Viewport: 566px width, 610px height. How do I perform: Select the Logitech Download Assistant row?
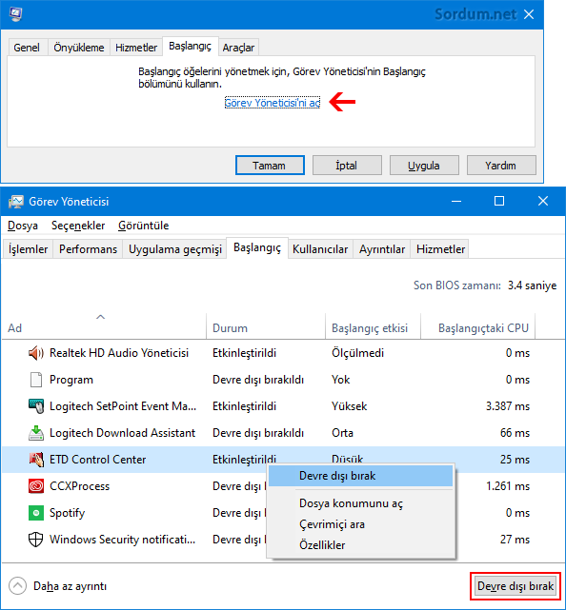tap(283, 433)
